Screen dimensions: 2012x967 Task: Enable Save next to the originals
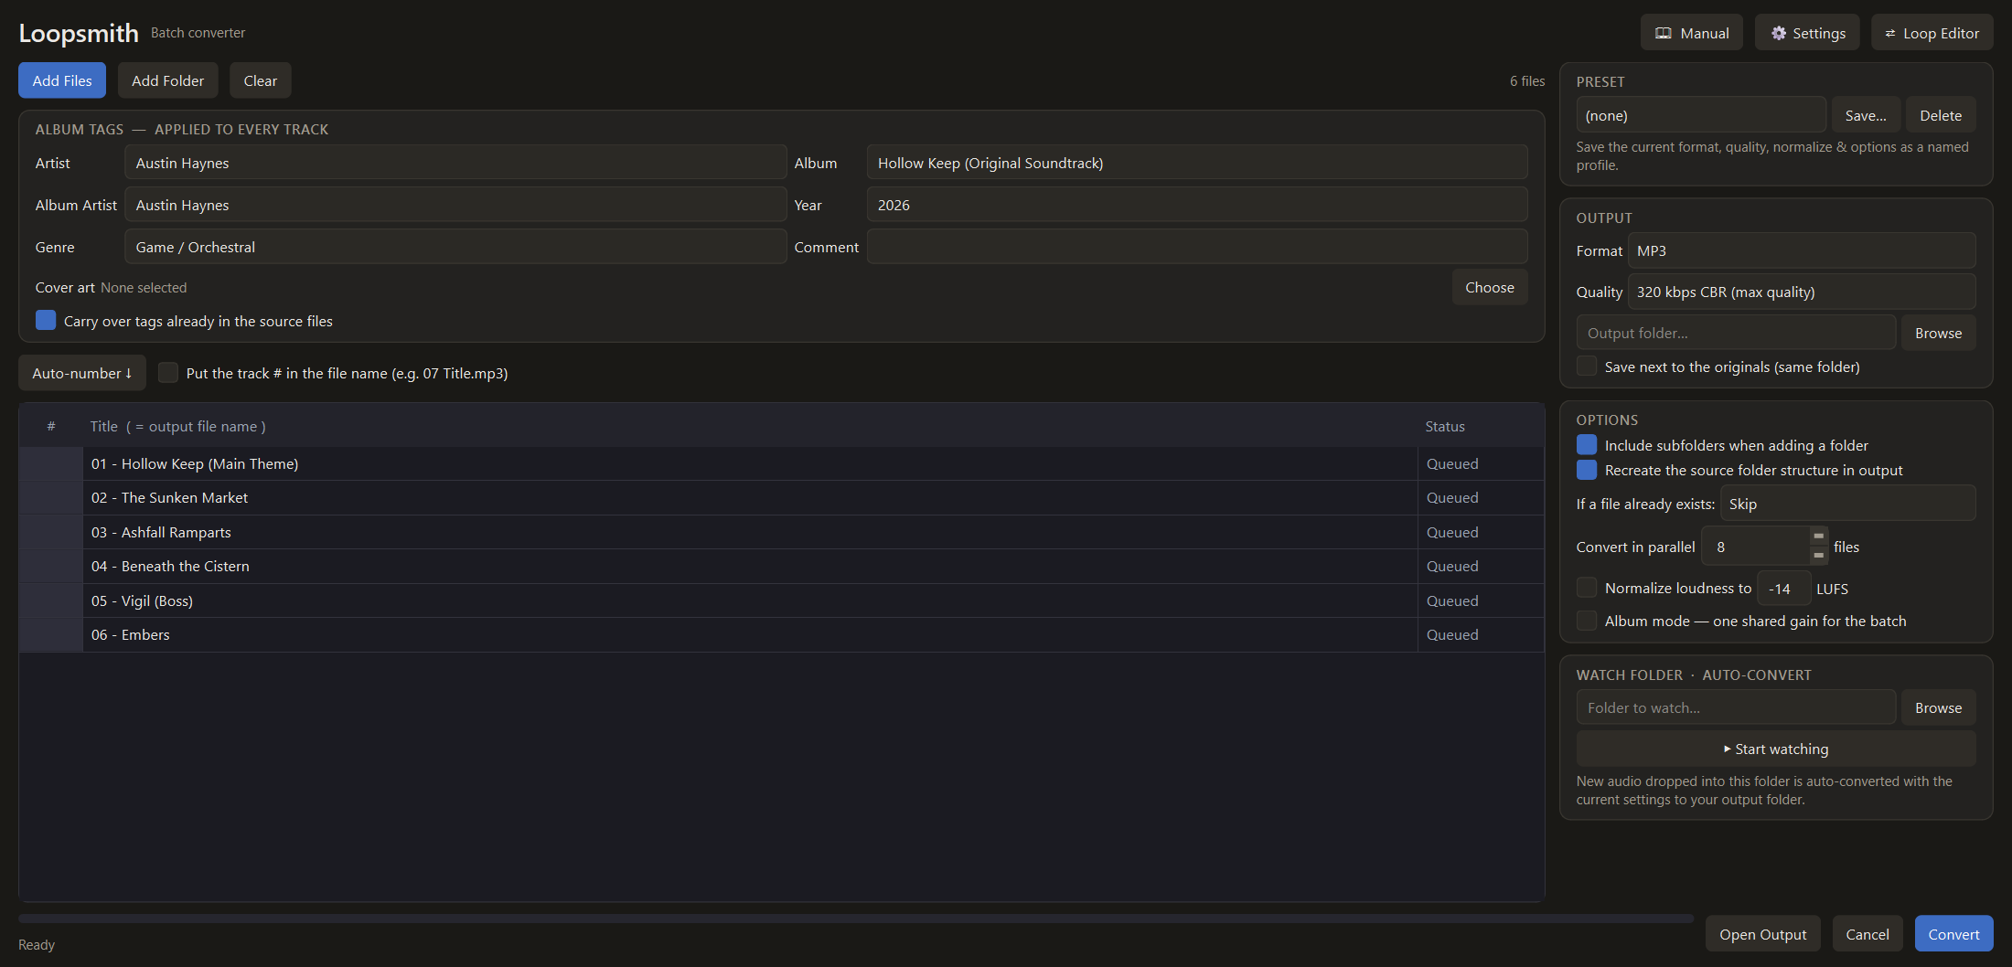tap(1587, 367)
